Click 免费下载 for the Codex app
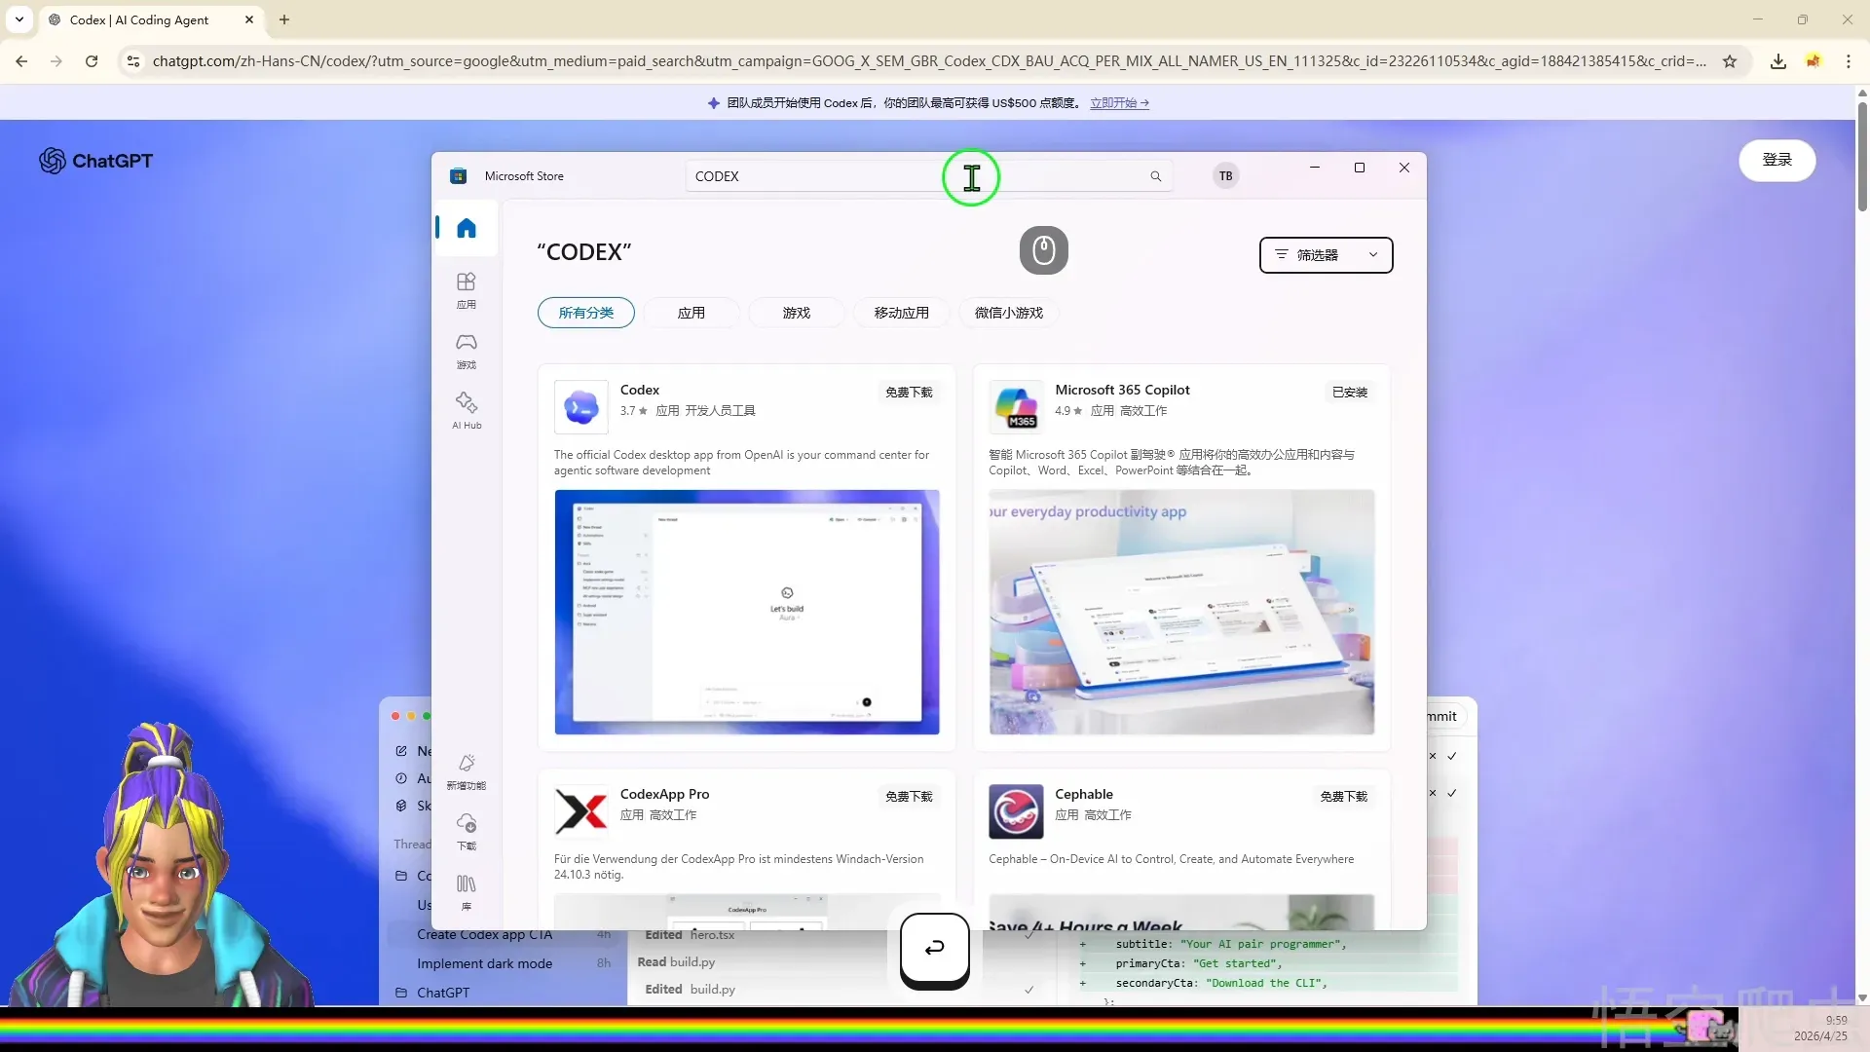The height and width of the screenshot is (1052, 1870). coord(908,392)
